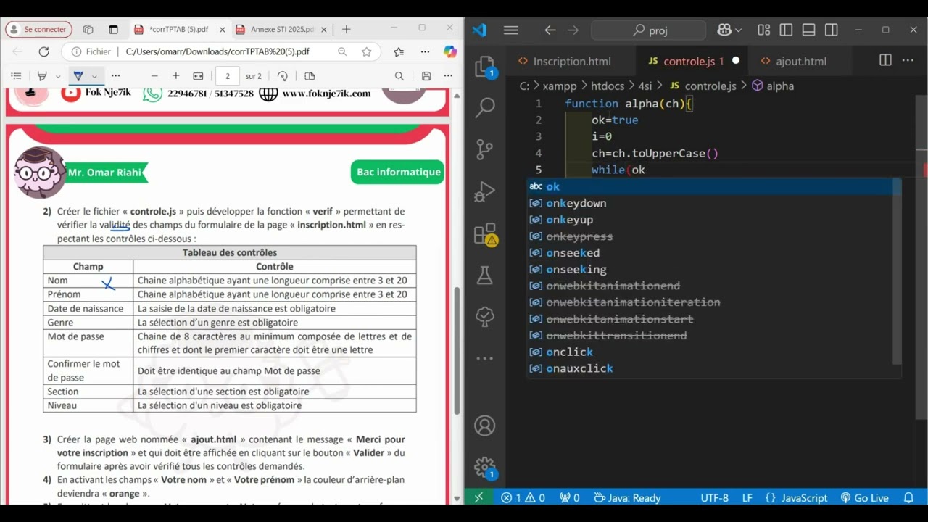Viewport: 928px width, 522px height.
Task: Close unsaved controle.js tab dot
Action: tap(736, 61)
